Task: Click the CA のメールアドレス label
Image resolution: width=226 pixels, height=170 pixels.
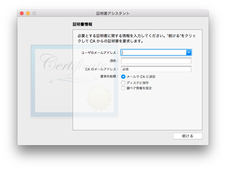Action: click(x=102, y=69)
